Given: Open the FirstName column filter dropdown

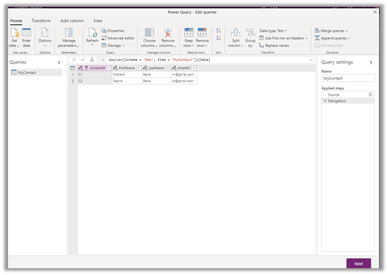Looking at the screenshot, I should pyautogui.click(x=138, y=68).
